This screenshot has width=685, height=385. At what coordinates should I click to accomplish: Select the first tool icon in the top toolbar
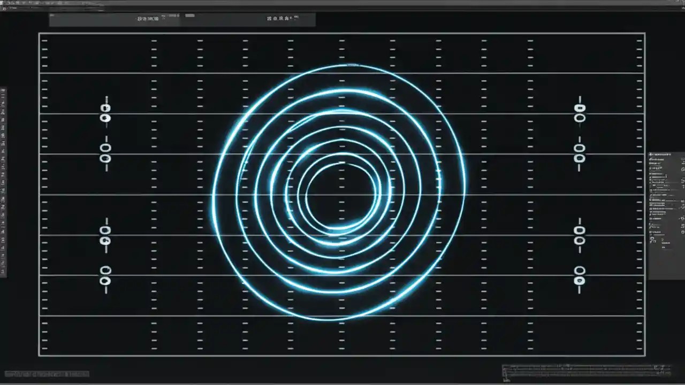(139, 18)
